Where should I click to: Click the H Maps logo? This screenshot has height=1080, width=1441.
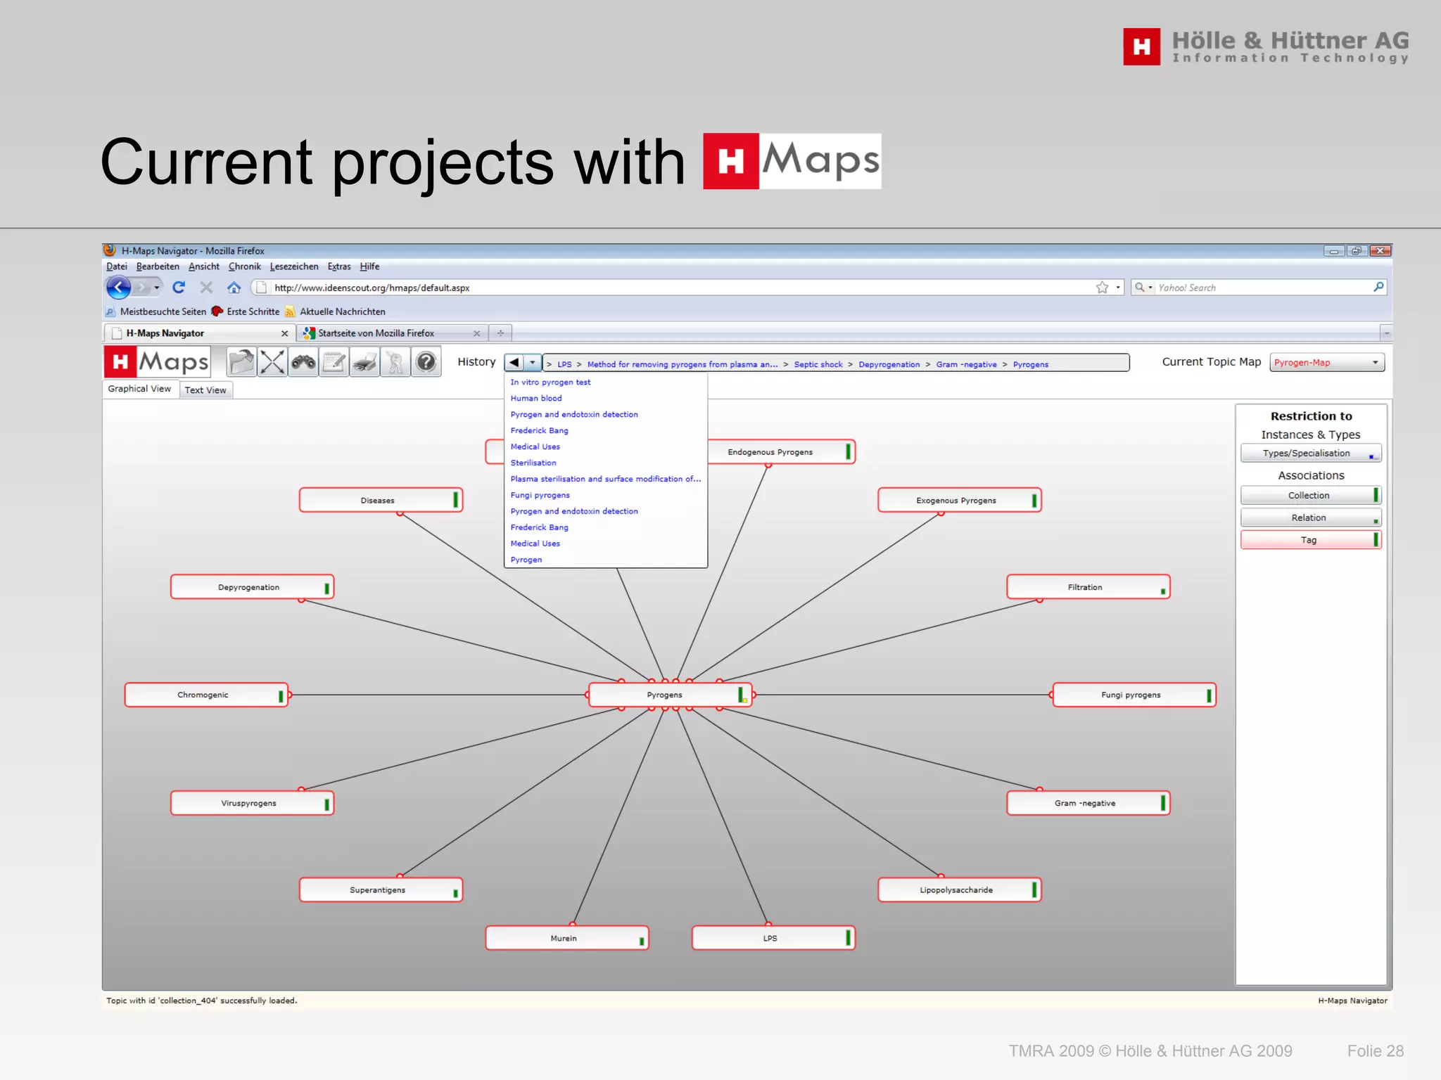point(158,362)
